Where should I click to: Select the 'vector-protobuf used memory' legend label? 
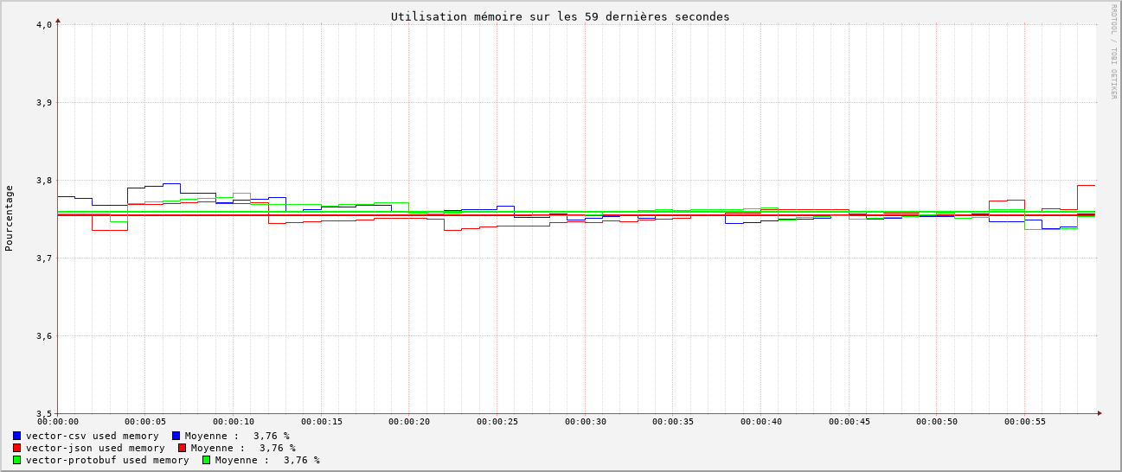(107, 460)
